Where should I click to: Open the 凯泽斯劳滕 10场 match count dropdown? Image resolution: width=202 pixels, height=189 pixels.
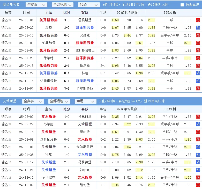tap(89, 5)
